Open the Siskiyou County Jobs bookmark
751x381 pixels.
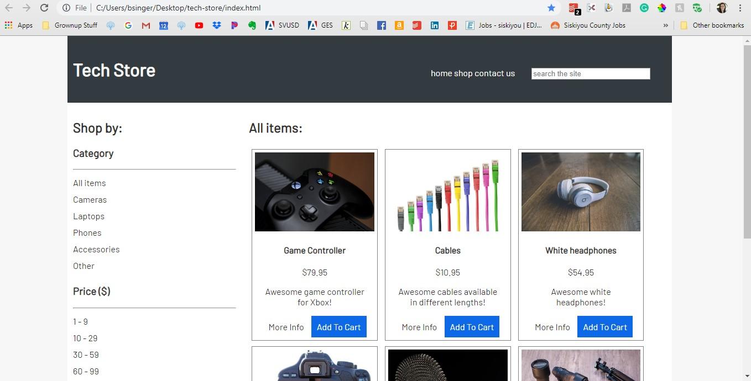588,25
